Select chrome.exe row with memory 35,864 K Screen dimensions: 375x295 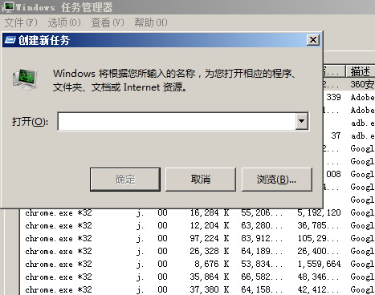click(198, 277)
